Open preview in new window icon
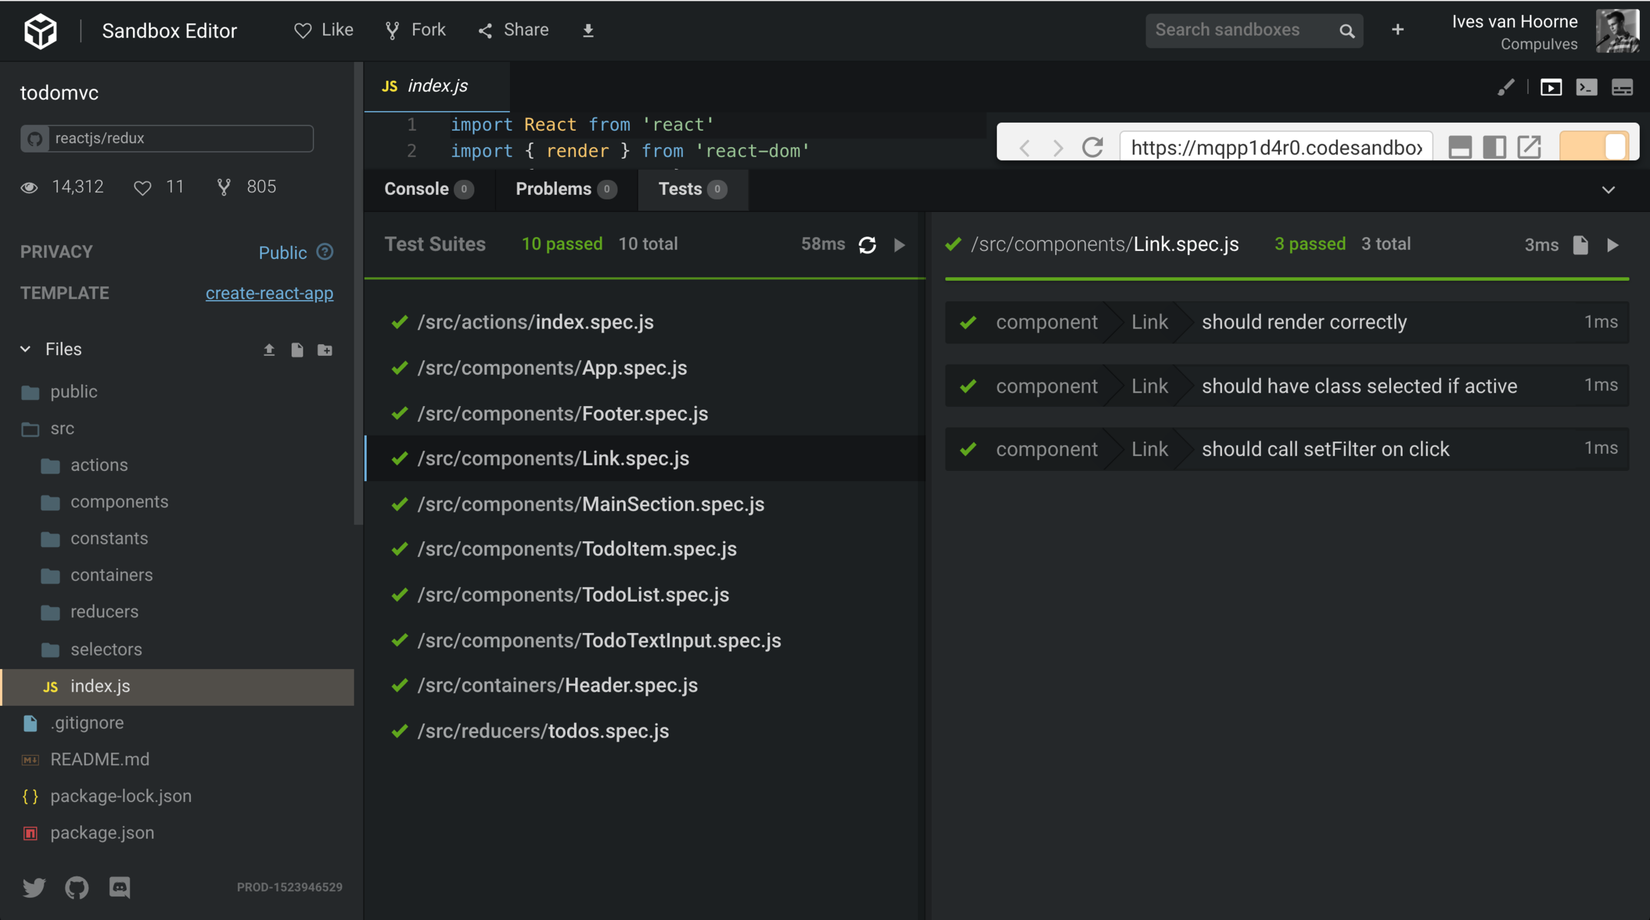This screenshot has width=1650, height=920. [x=1529, y=147]
